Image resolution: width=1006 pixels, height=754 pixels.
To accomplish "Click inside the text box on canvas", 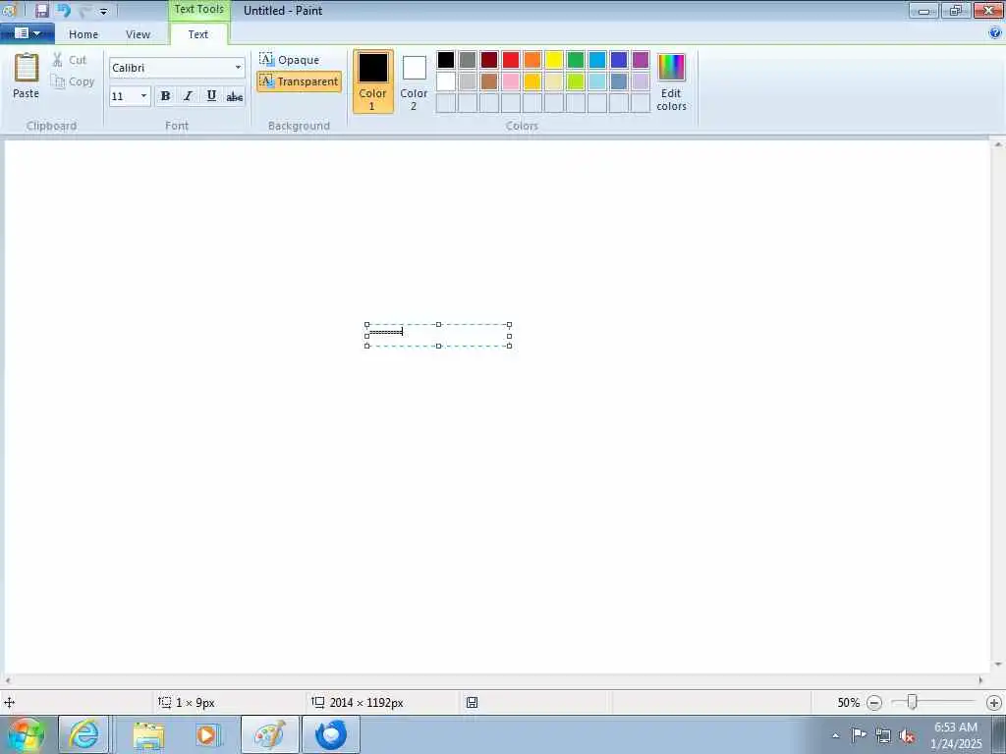I will click(438, 336).
